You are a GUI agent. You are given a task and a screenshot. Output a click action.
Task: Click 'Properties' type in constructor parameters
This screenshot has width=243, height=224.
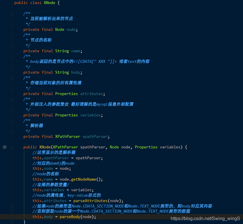(146, 147)
